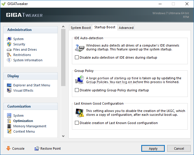Open Files and Drives section
The image size is (194, 155).
click(x=25, y=50)
